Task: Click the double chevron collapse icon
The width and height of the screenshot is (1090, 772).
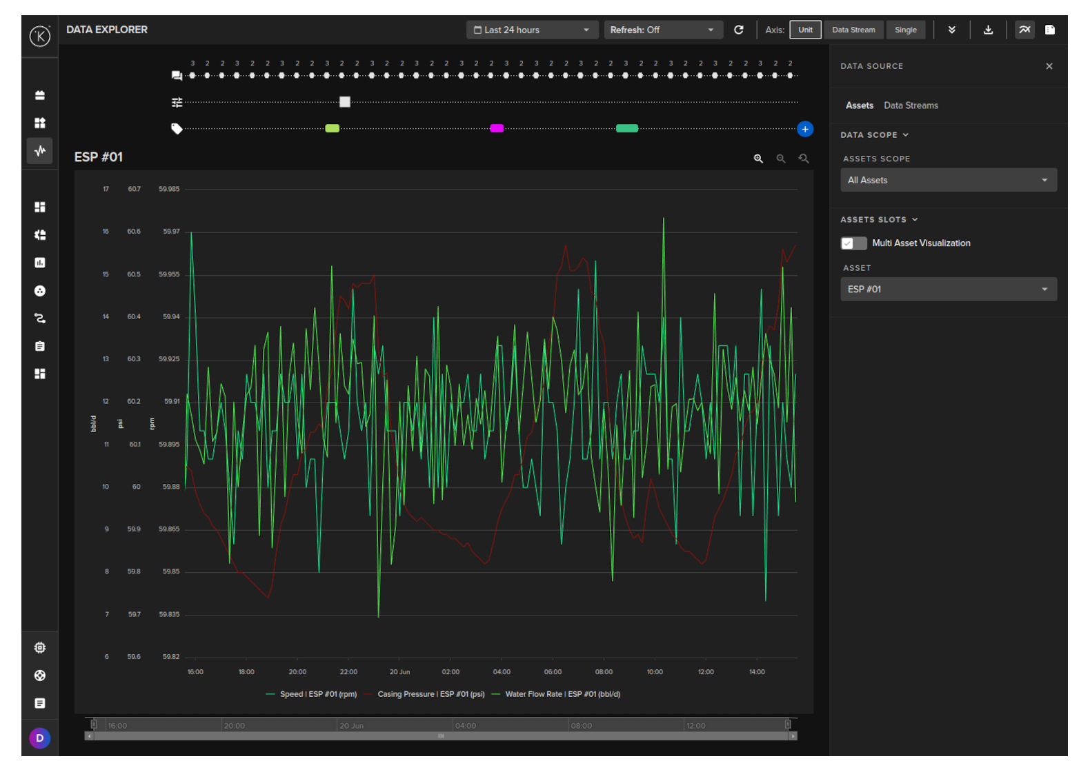Action: pyautogui.click(x=951, y=30)
